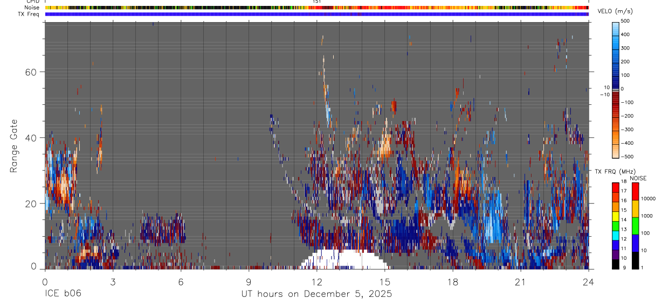Click the negative 100 velocity tick label
Screen dimensions: 662x305
click(628, 102)
